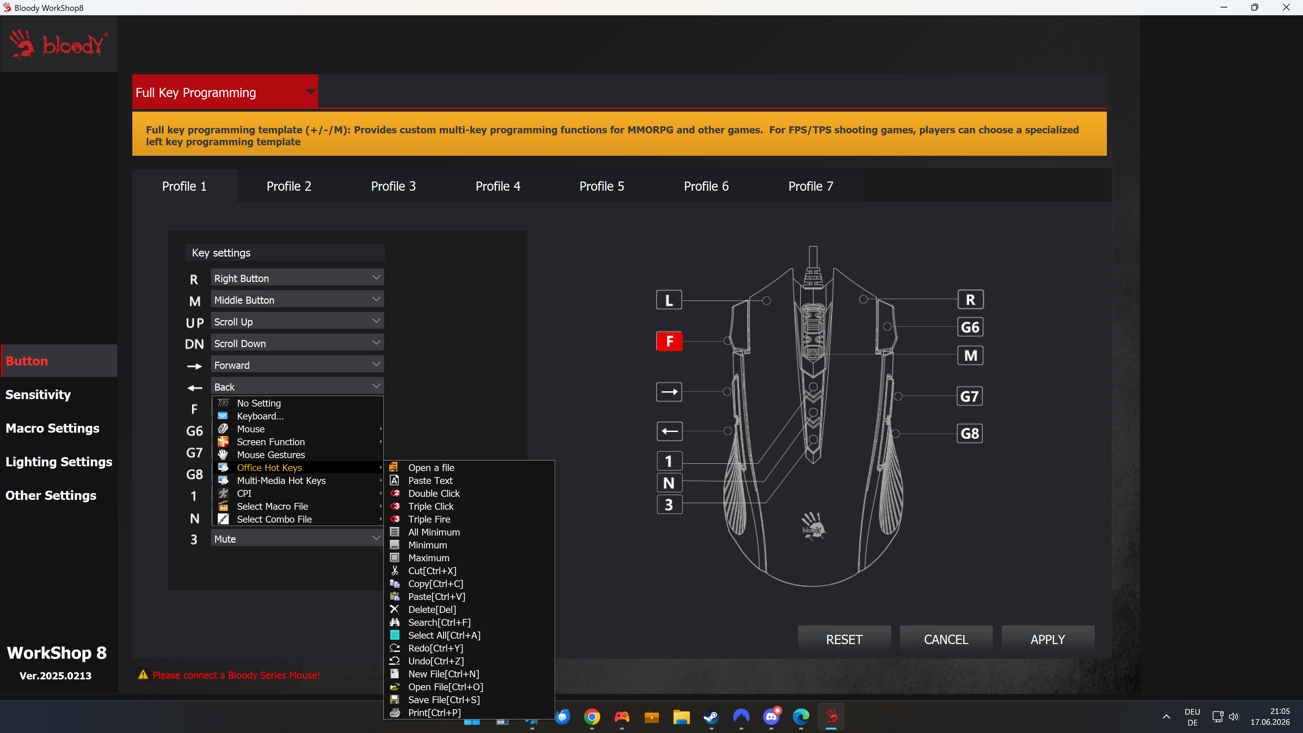Open Steam from the taskbar

711,717
